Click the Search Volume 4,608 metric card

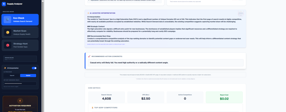(x=106, y=97)
